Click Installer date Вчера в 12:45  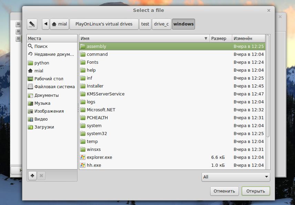[248, 86]
